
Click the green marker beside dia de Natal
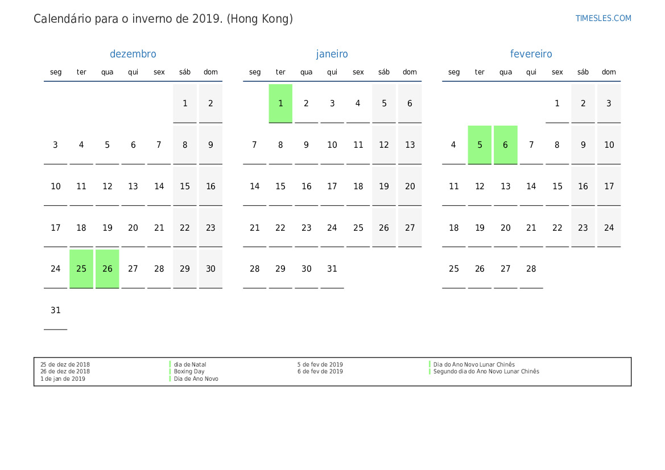click(x=170, y=365)
